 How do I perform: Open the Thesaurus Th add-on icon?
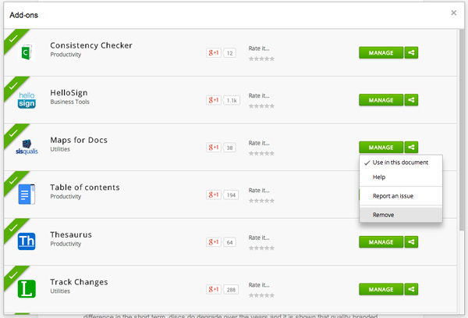point(27,241)
